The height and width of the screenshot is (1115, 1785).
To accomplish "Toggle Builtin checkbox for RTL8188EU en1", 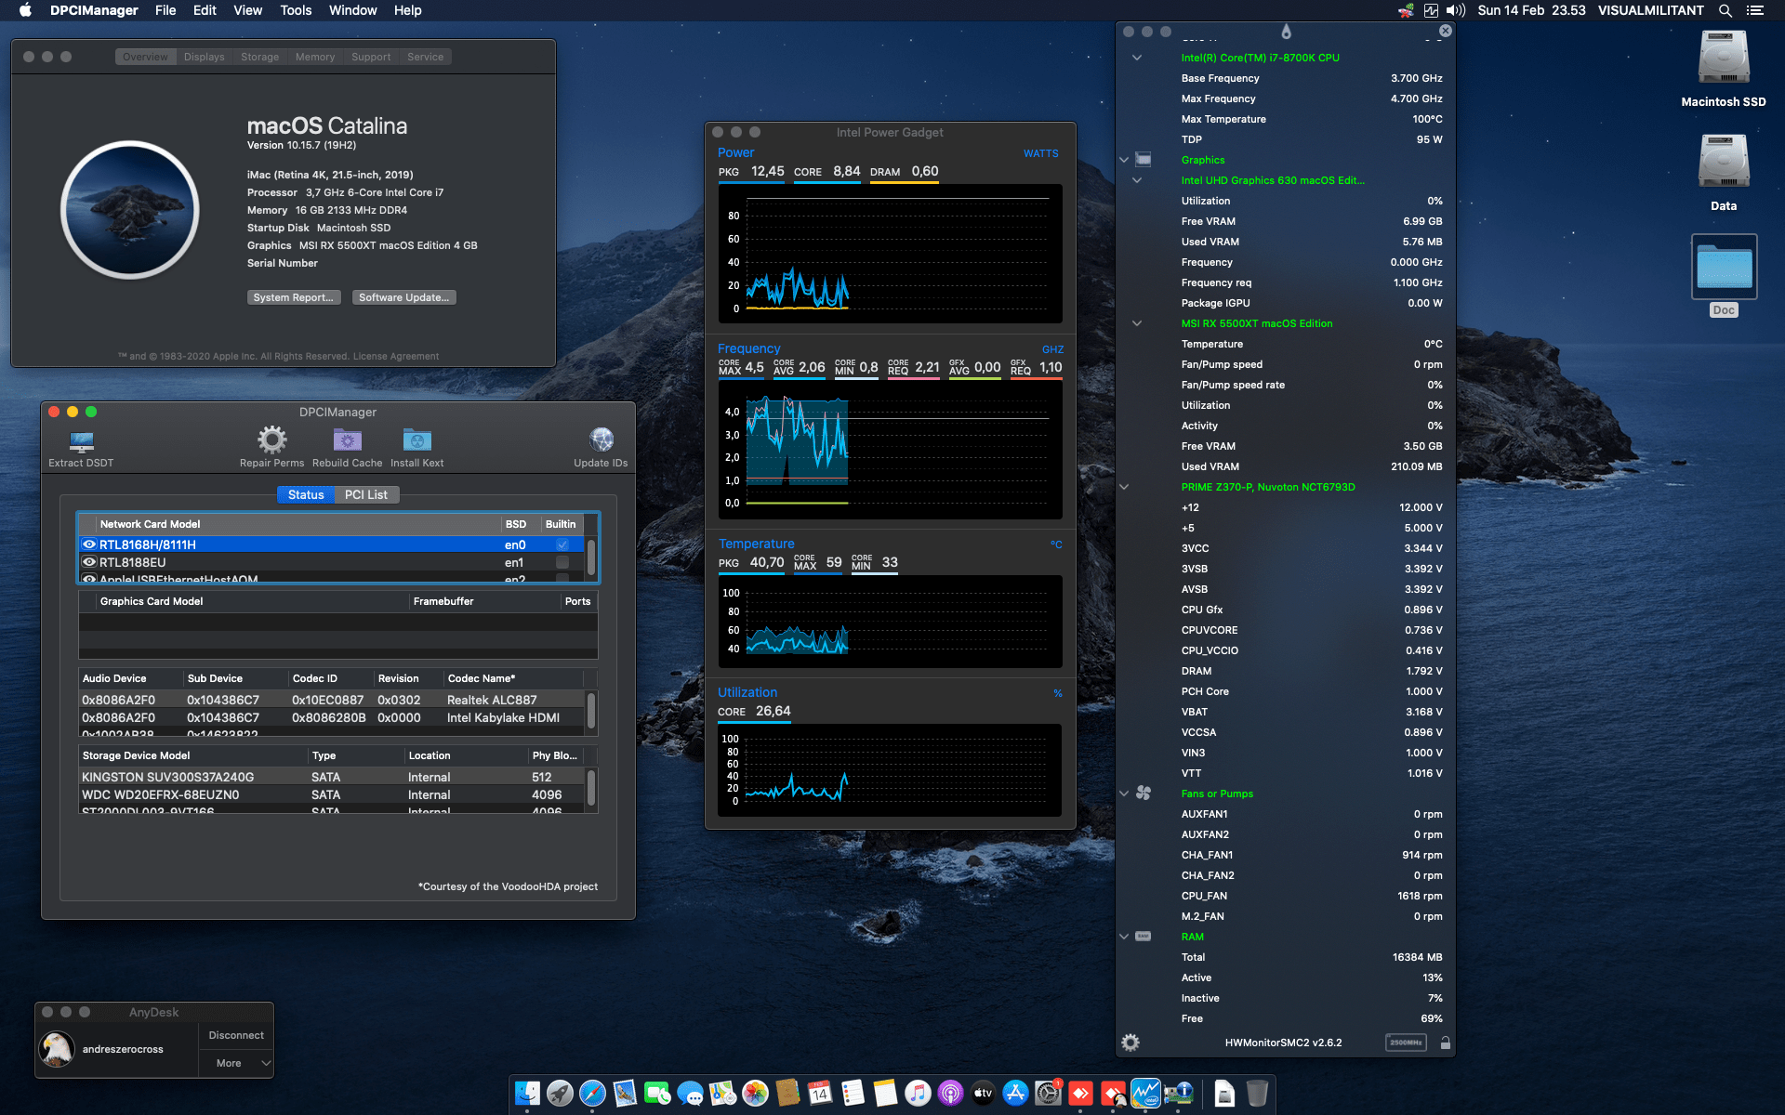I will [x=562, y=562].
